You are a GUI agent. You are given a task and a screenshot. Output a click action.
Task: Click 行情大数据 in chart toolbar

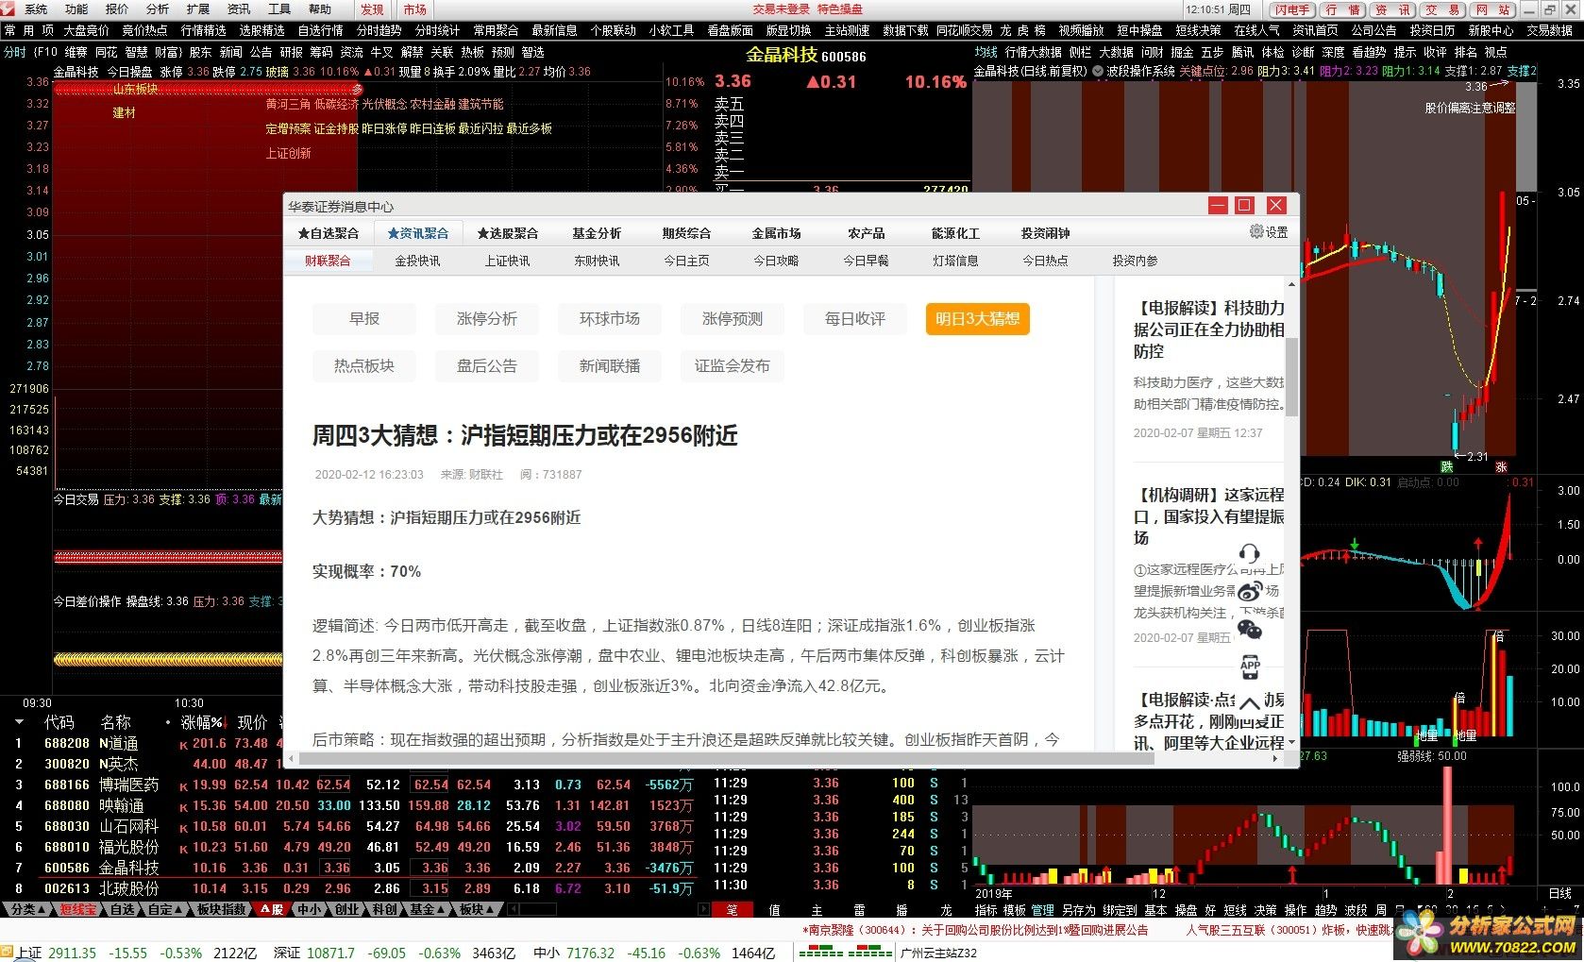(1033, 52)
